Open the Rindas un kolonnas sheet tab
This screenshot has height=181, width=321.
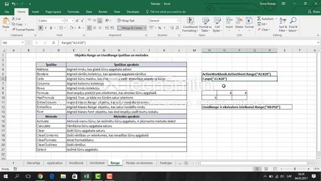[139, 163]
